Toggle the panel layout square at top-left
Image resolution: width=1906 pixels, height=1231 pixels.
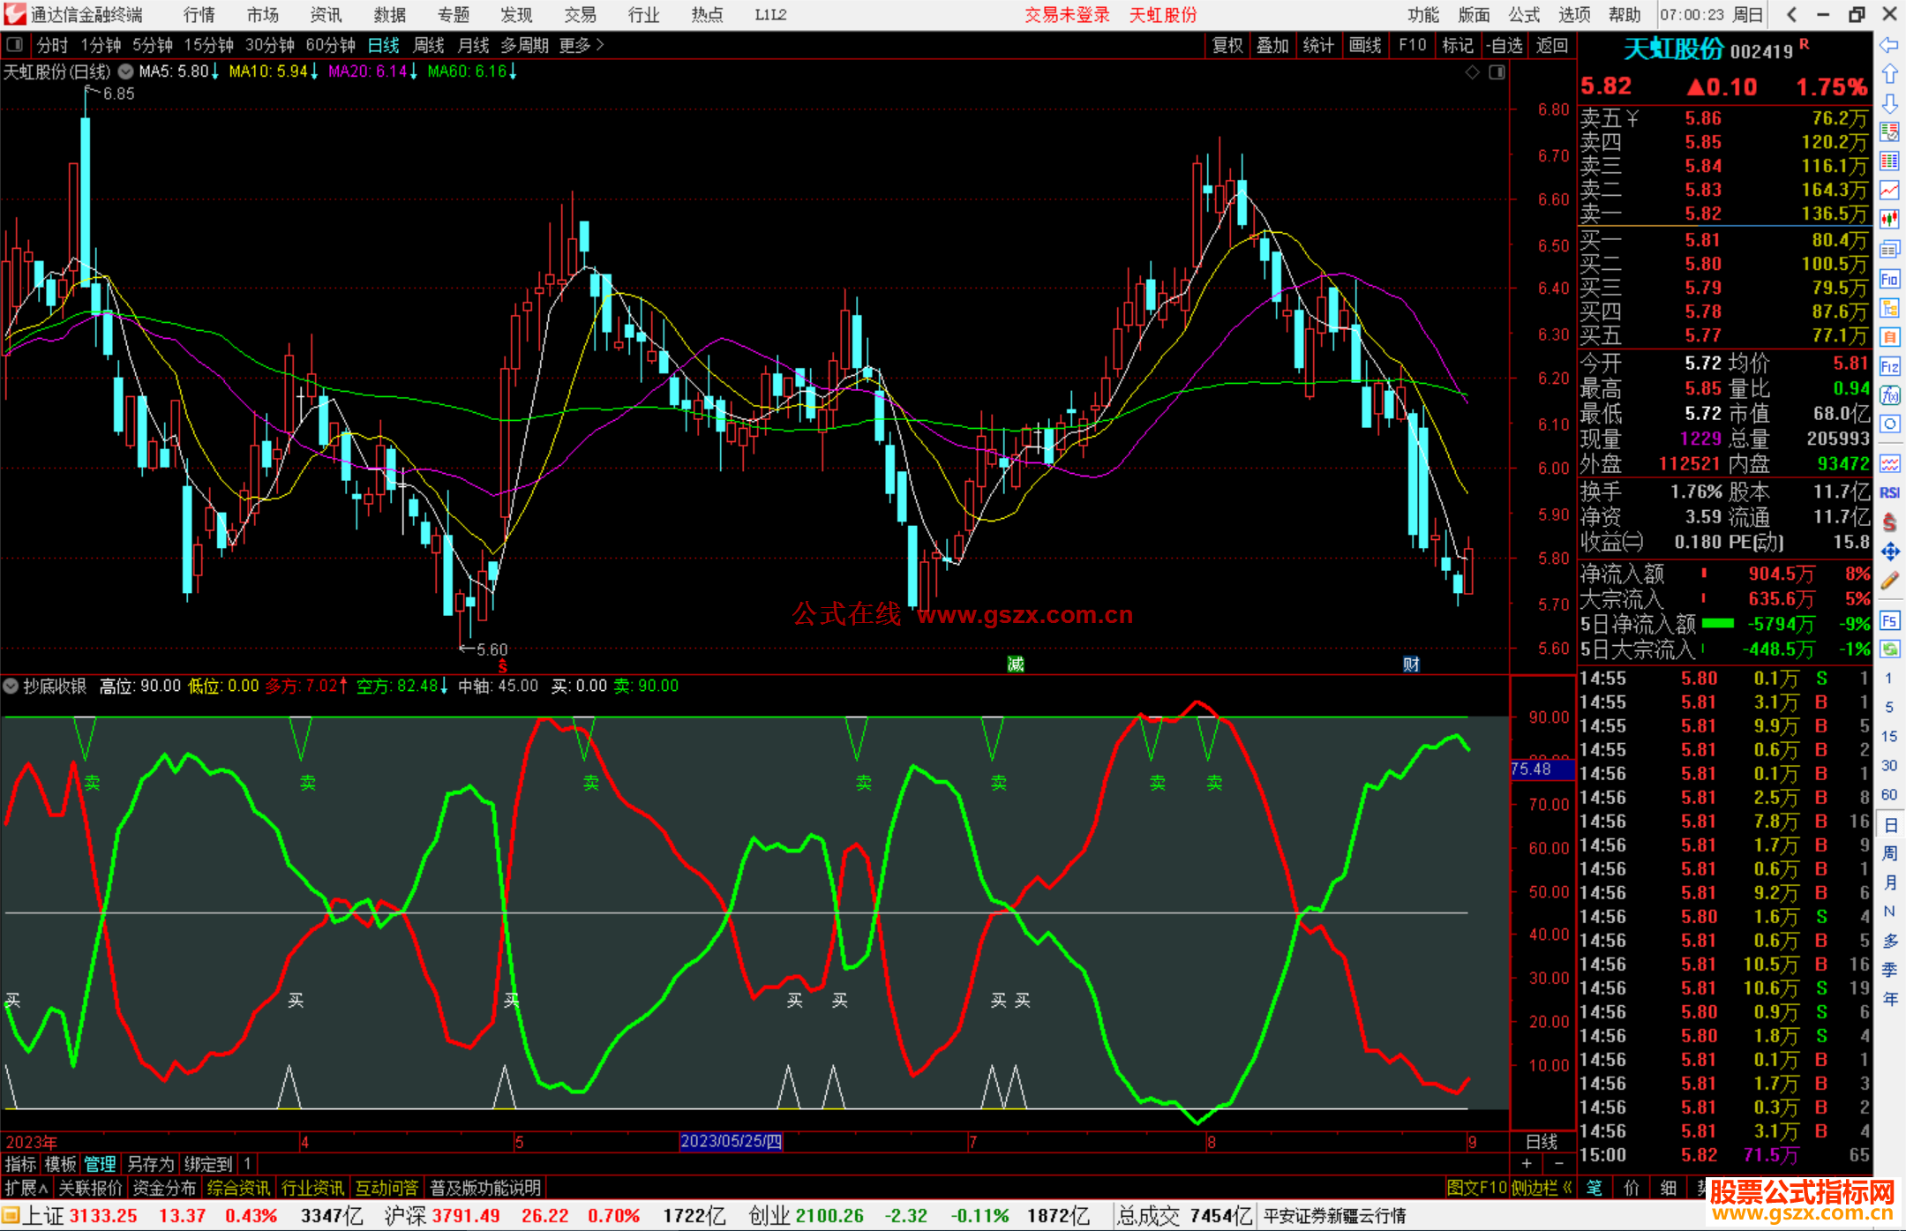[14, 44]
